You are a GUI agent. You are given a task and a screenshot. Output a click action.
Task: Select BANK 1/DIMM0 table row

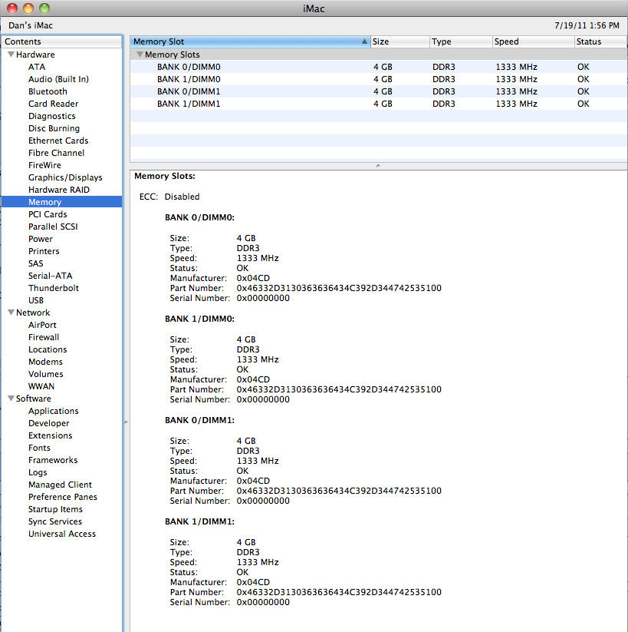pyautogui.click(x=378, y=79)
